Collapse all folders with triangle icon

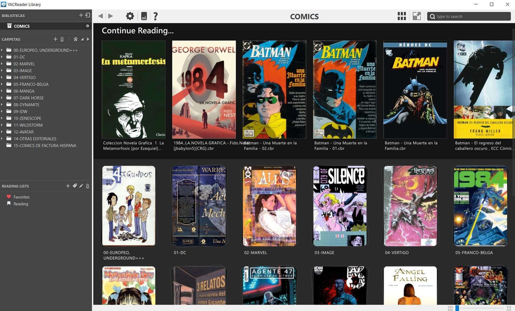pos(82,39)
